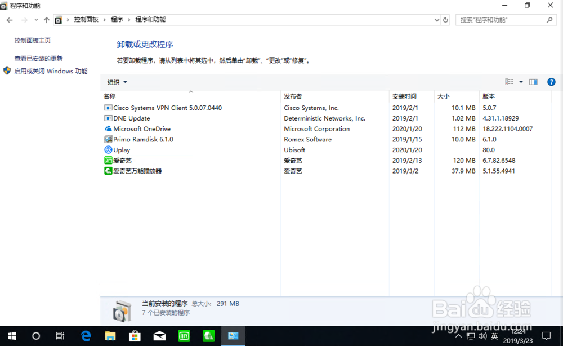The width and height of the screenshot is (563, 346).
Task: Open File Explorer from the taskbar
Action: click(110, 336)
